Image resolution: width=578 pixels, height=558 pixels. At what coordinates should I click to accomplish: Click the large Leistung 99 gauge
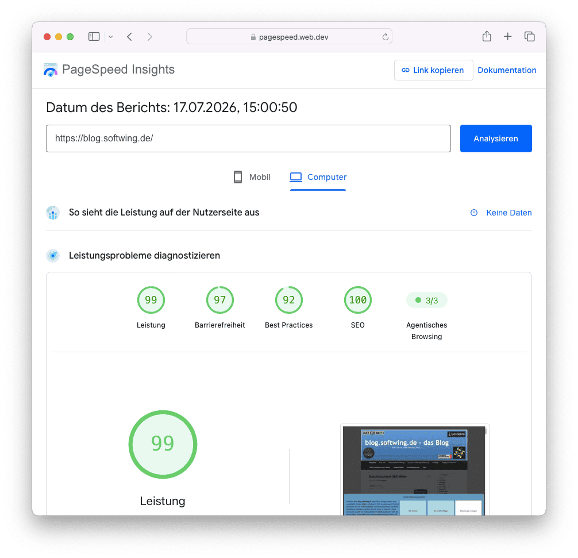point(163,444)
